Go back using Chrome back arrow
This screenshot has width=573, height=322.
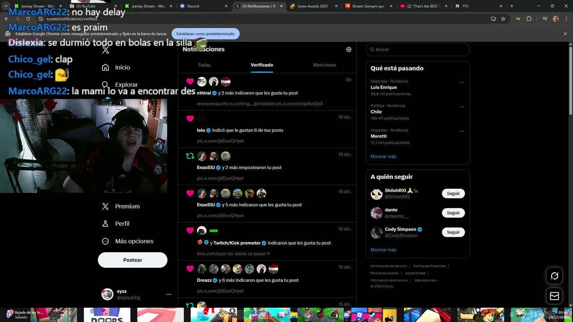(x=6, y=19)
